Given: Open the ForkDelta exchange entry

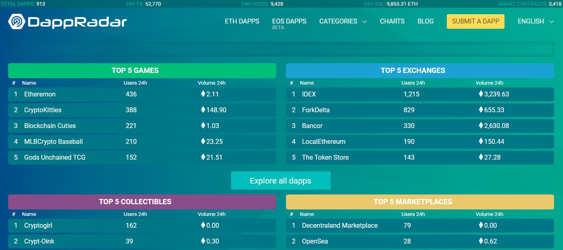Looking at the screenshot, I should (x=316, y=110).
